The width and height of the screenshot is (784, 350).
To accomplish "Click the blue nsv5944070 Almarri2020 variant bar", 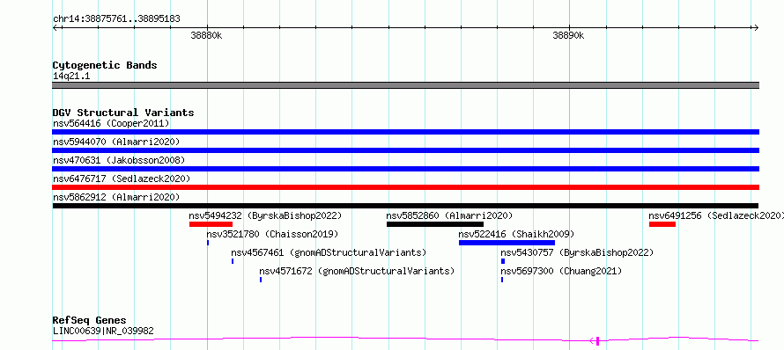I will [x=405, y=150].
